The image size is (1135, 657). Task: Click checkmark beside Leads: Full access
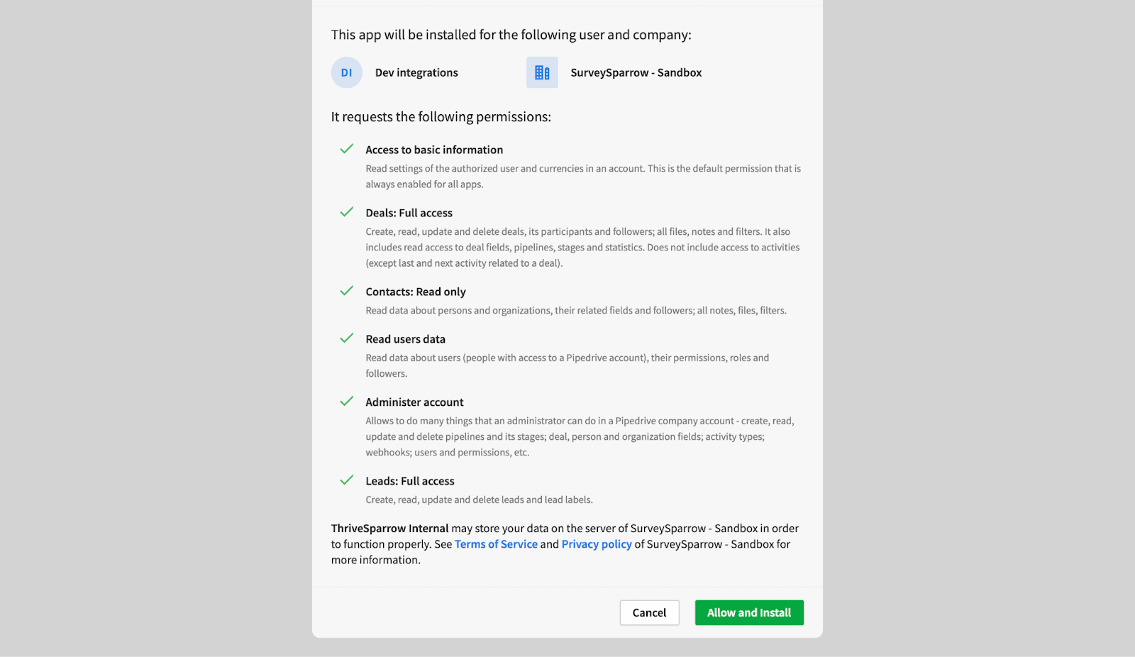click(x=346, y=480)
